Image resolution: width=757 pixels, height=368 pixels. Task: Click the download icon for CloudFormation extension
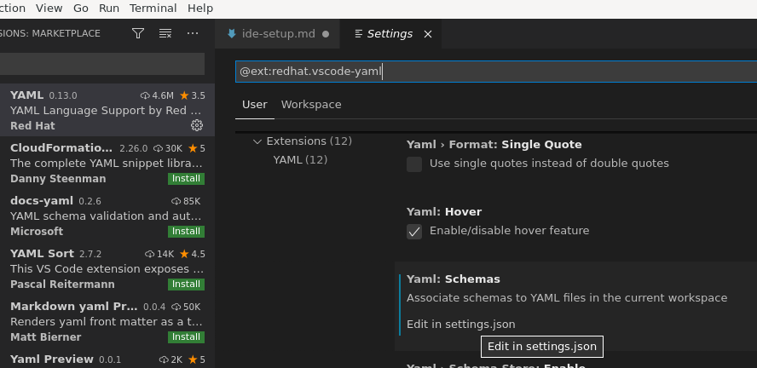pos(158,148)
